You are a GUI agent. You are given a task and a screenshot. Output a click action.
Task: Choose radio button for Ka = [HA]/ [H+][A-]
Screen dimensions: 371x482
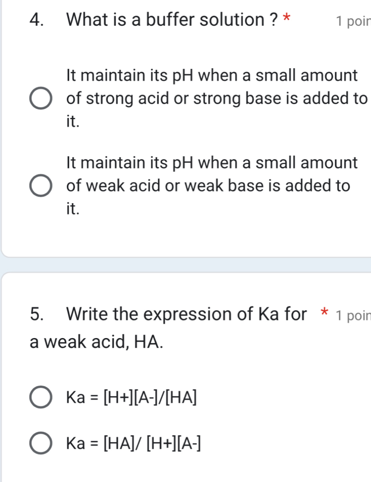pos(41,443)
